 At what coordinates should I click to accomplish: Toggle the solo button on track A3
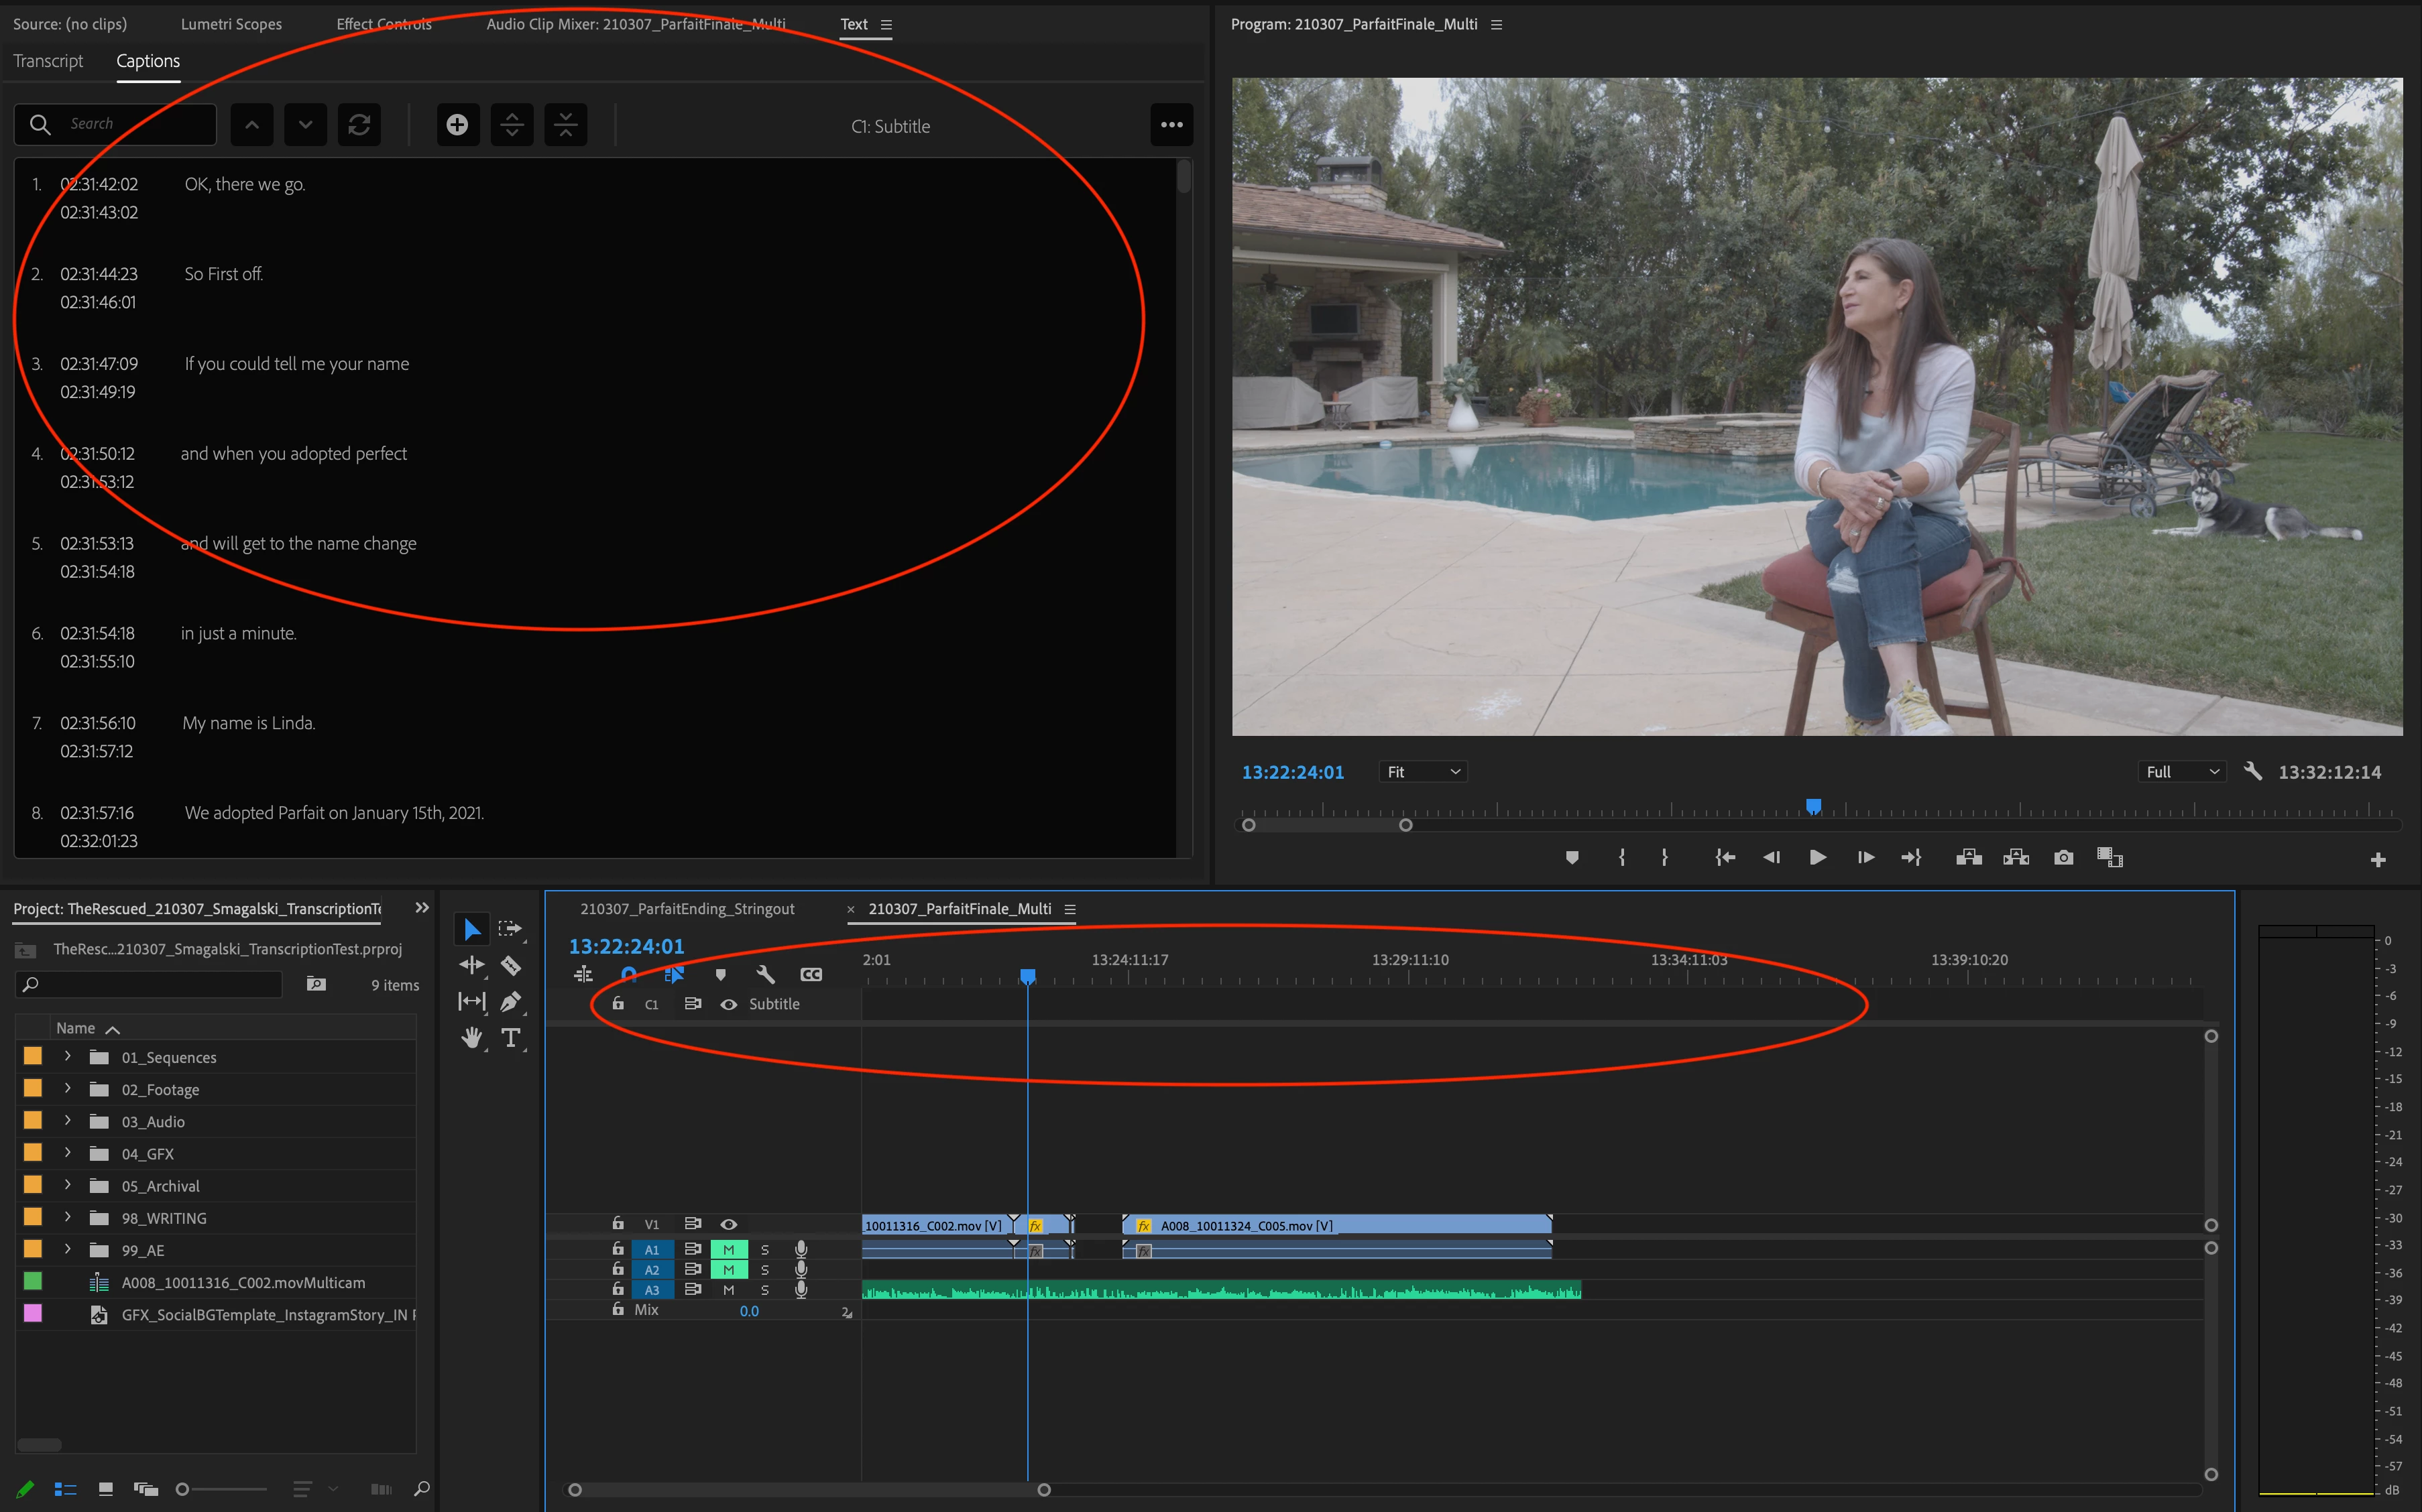[x=765, y=1290]
